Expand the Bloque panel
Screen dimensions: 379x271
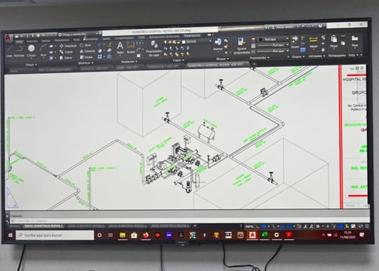point(222,59)
